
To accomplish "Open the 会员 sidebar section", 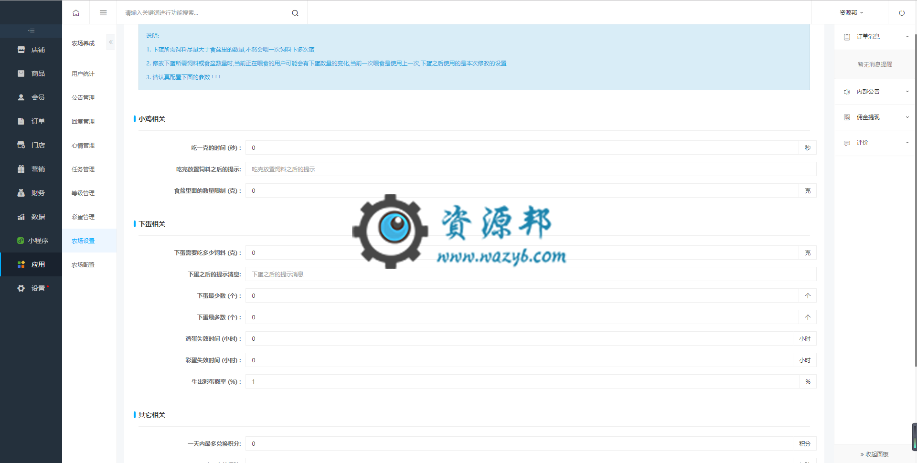I will coord(31,97).
